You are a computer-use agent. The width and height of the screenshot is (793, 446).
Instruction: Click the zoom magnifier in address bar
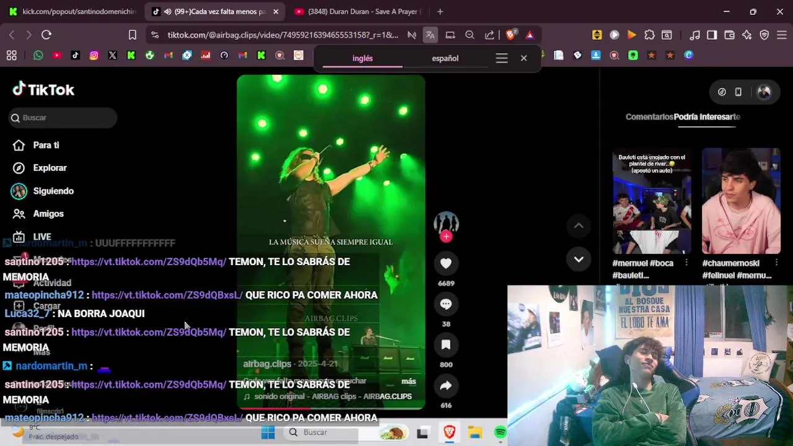point(470,35)
